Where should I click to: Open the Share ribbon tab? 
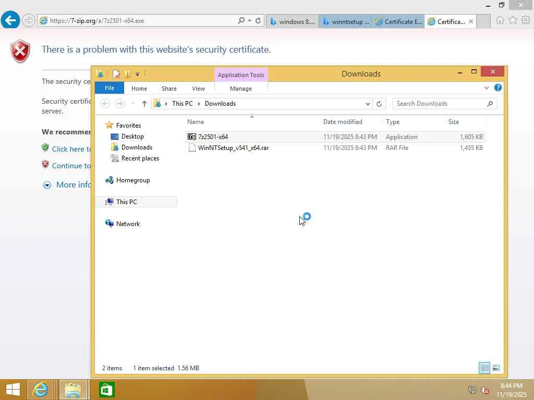click(169, 89)
